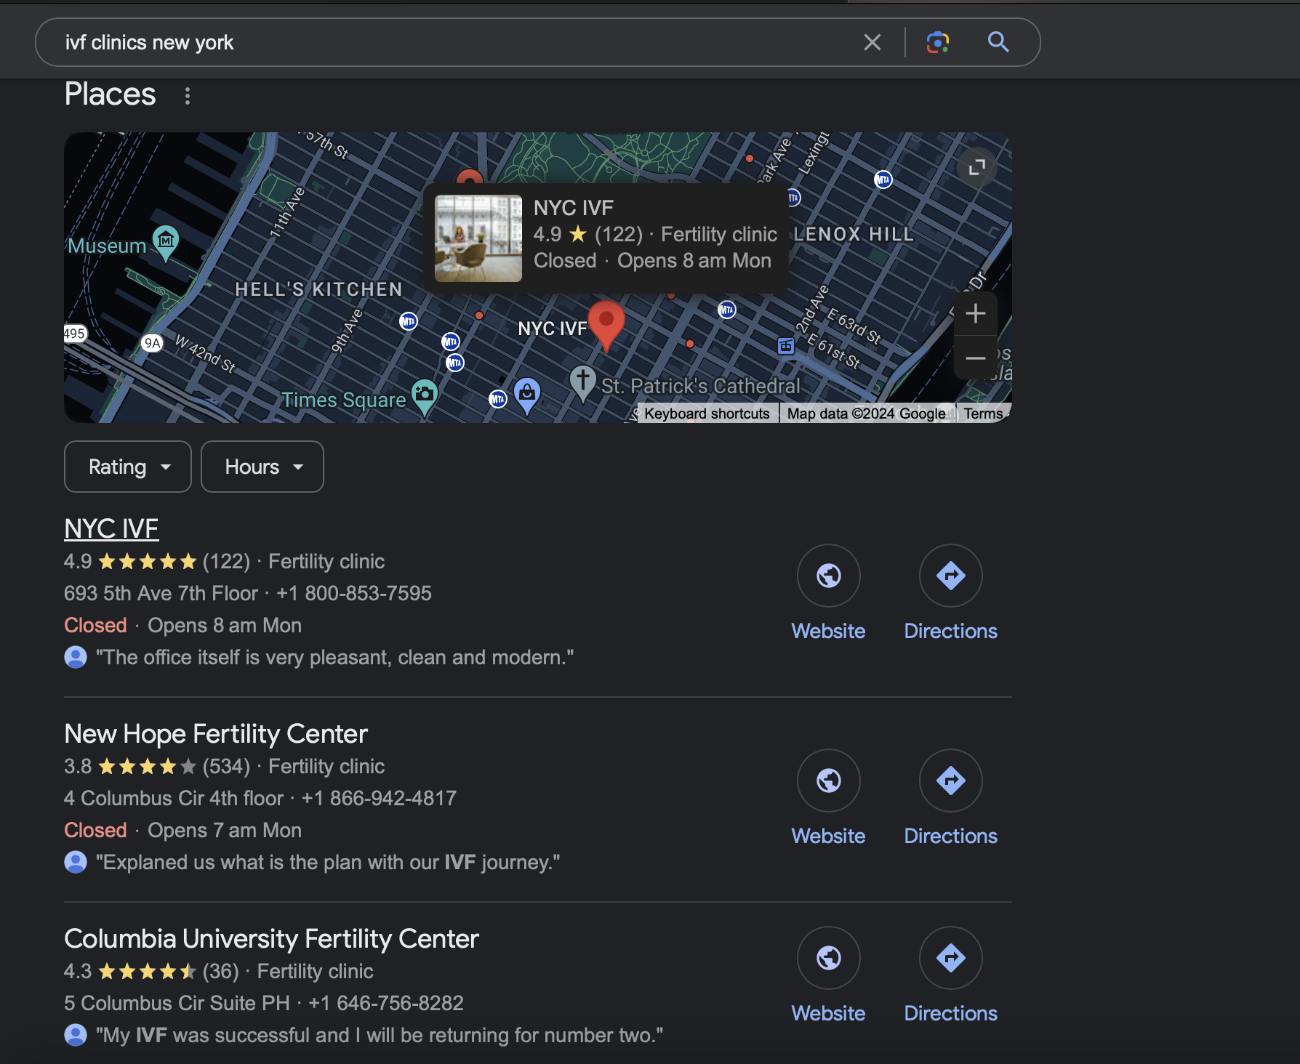Open Website for New Hope Fertility Center

click(828, 781)
